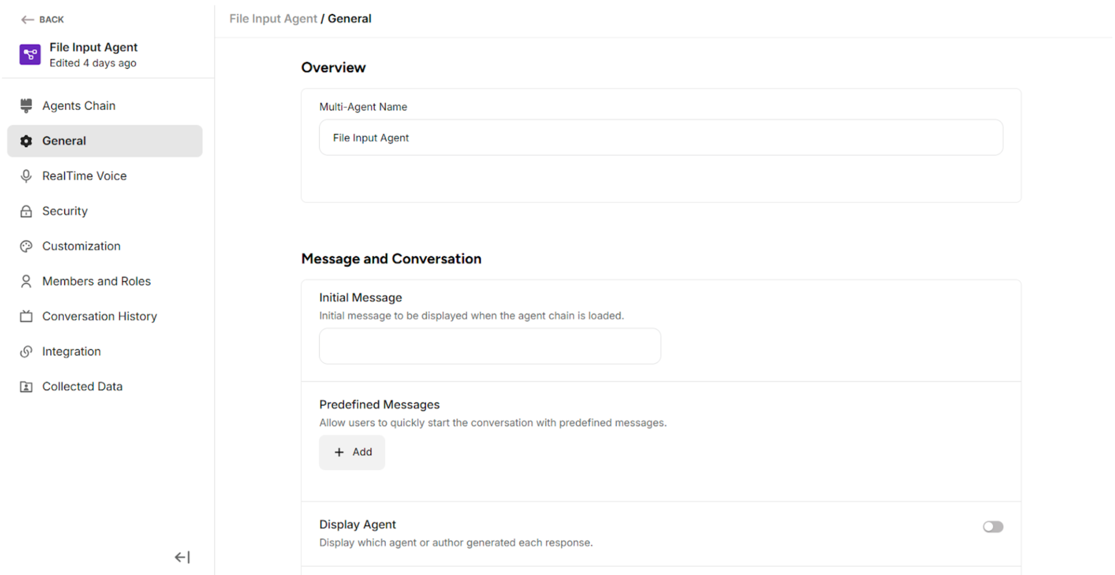1115x575 pixels.
Task: Click the Integration link icon
Action: [26, 351]
